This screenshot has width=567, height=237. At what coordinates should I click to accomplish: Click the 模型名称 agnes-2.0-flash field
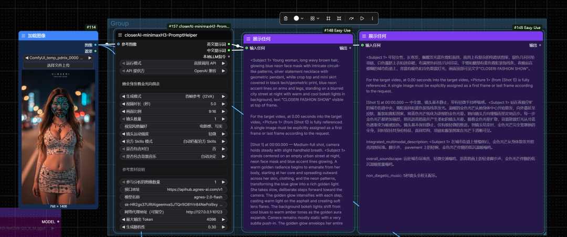(174, 197)
